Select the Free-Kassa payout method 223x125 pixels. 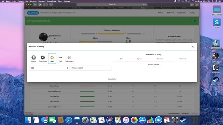43,59
